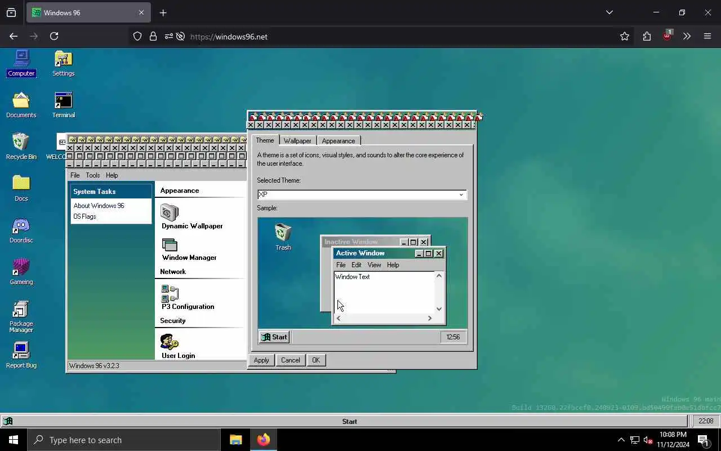721x451 pixels.
Task: Click the Windows 96 start logo icon
Action: click(x=8, y=421)
